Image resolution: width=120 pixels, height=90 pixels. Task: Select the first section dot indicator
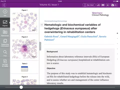click(117, 33)
